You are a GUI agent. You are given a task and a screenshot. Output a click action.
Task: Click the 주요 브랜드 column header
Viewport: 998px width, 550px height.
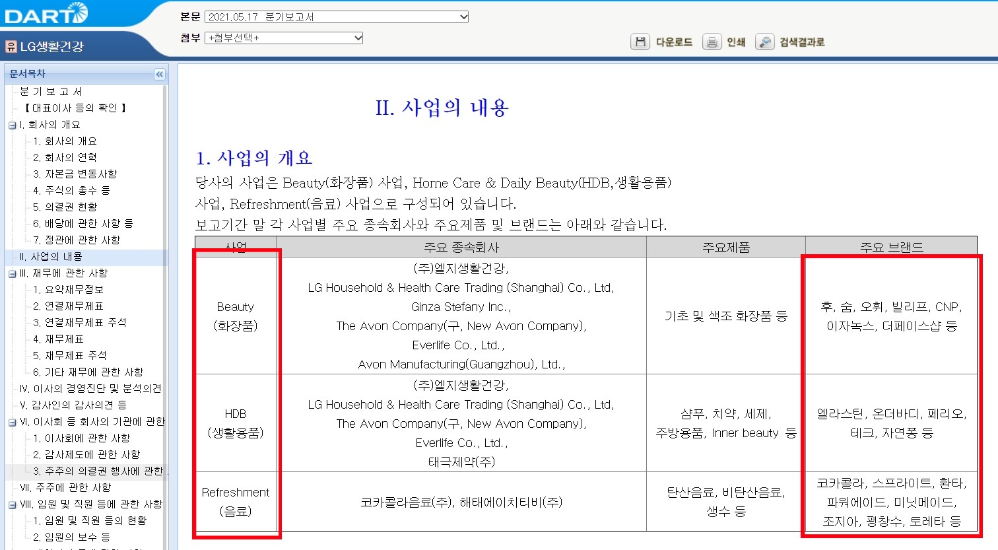[x=891, y=247]
